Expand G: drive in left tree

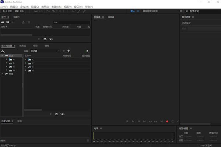[6, 70]
